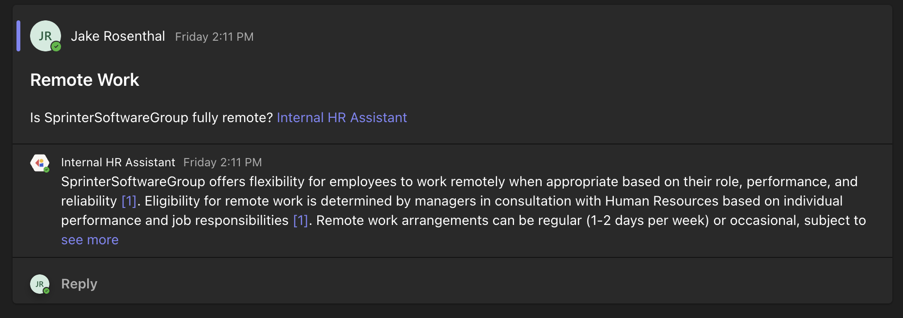The height and width of the screenshot is (318, 903).
Task: Open the first citation [1] reference
Action: pos(129,201)
